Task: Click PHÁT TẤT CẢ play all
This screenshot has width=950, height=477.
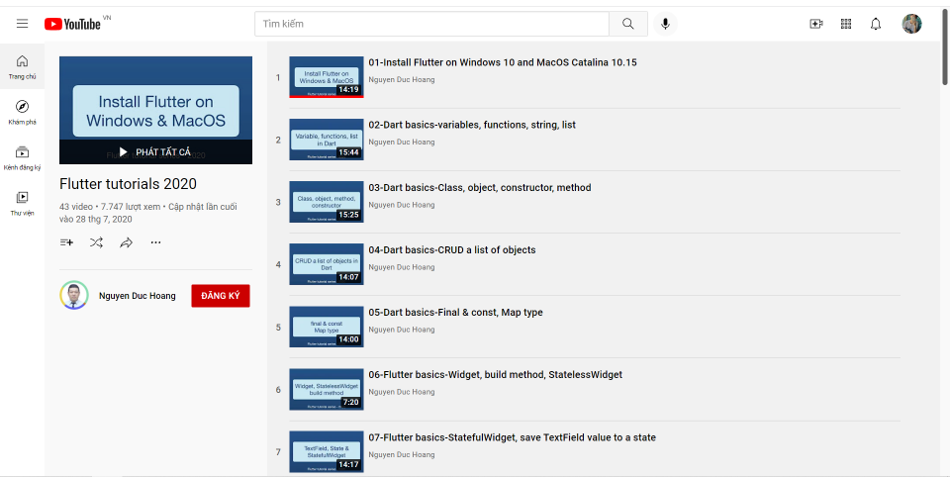Action: [x=155, y=151]
